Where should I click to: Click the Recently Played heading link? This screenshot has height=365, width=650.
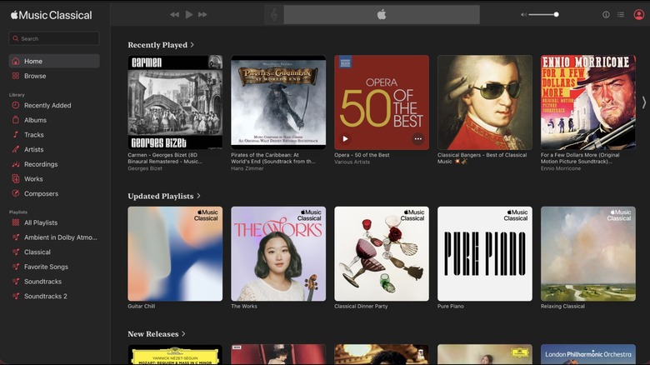click(x=157, y=45)
